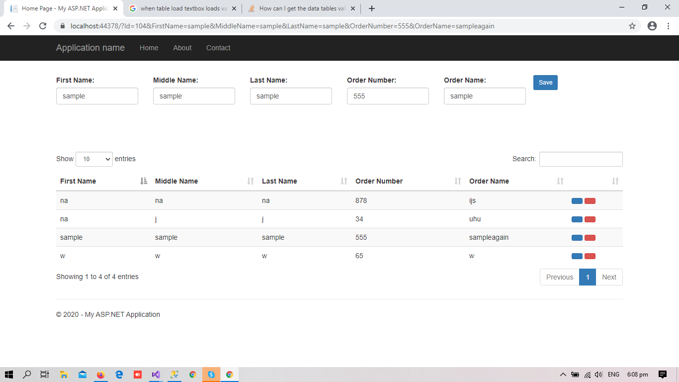Switch to 'Home Page - My ASP.NET' tab
679x382 pixels.
[64, 8]
